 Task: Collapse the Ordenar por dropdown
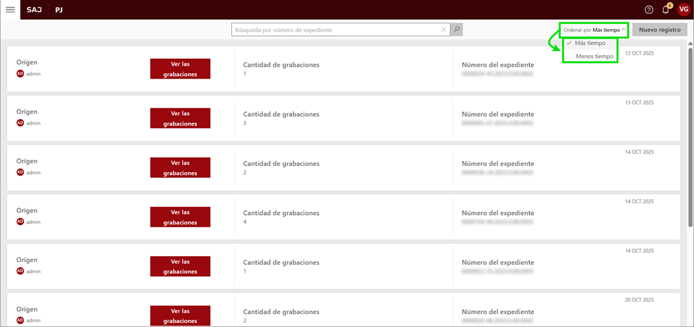(593, 30)
